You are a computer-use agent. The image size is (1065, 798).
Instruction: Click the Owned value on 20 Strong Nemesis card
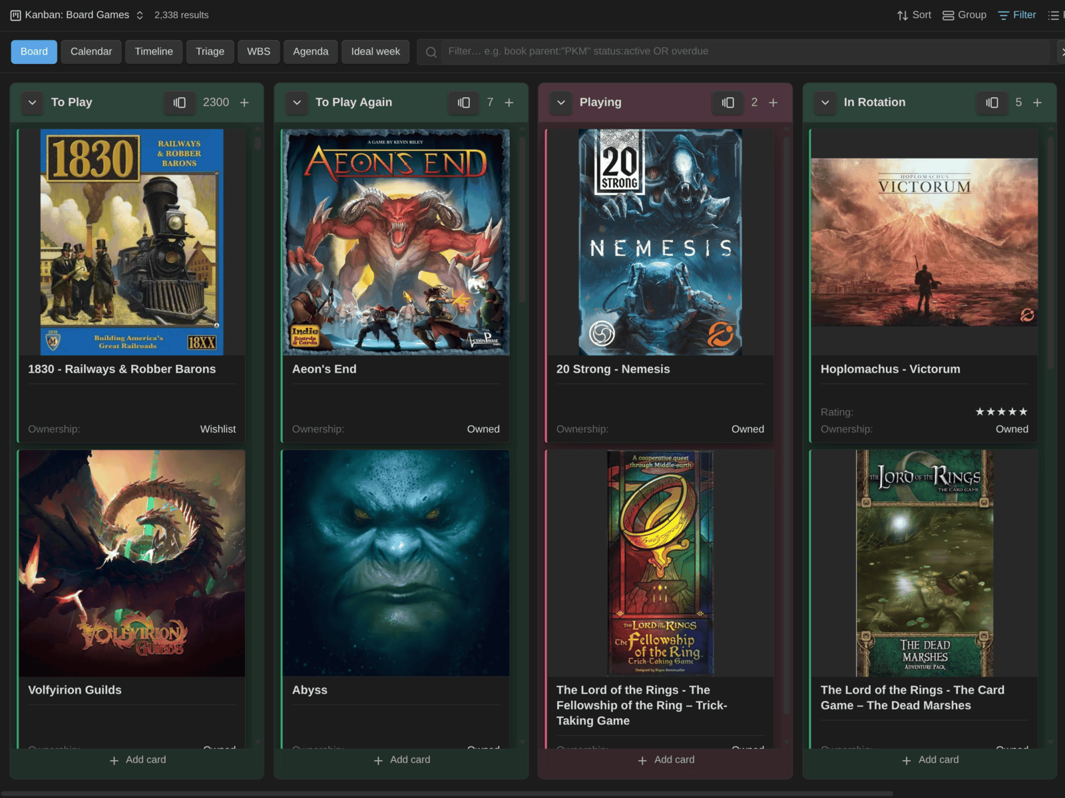(x=747, y=429)
